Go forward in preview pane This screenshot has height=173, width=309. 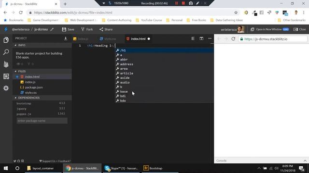click(226, 39)
